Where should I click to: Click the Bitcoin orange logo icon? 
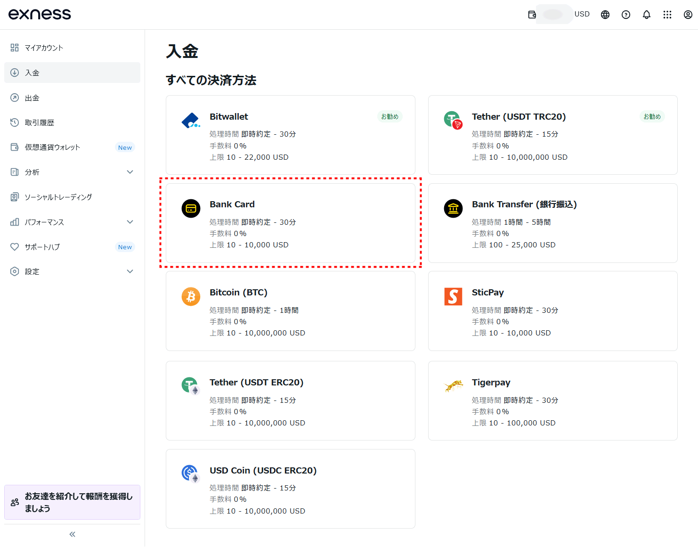coord(191,296)
